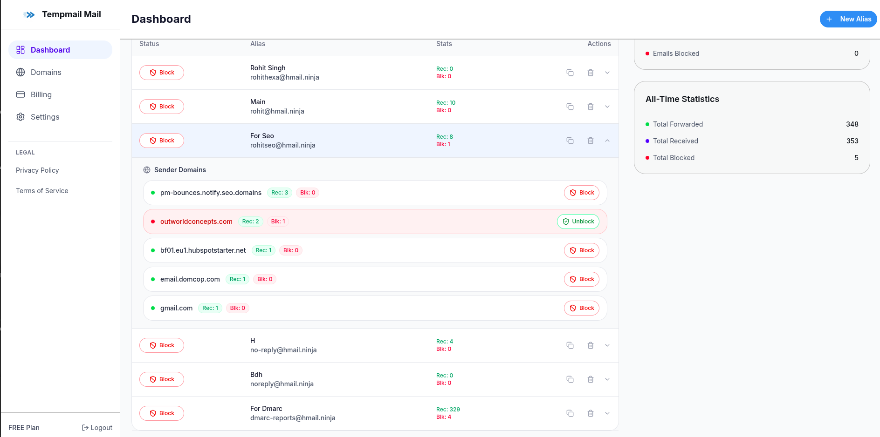Screen dimensions: 880x437
Task: Open the Privacy Policy link
Action: pyautogui.click(x=37, y=170)
